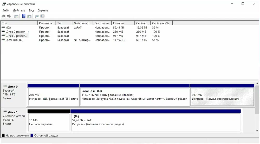This screenshot has width=260, height=144.
Task: Click the 19,06 ГБ free space cell
Action: [x=142, y=28]
